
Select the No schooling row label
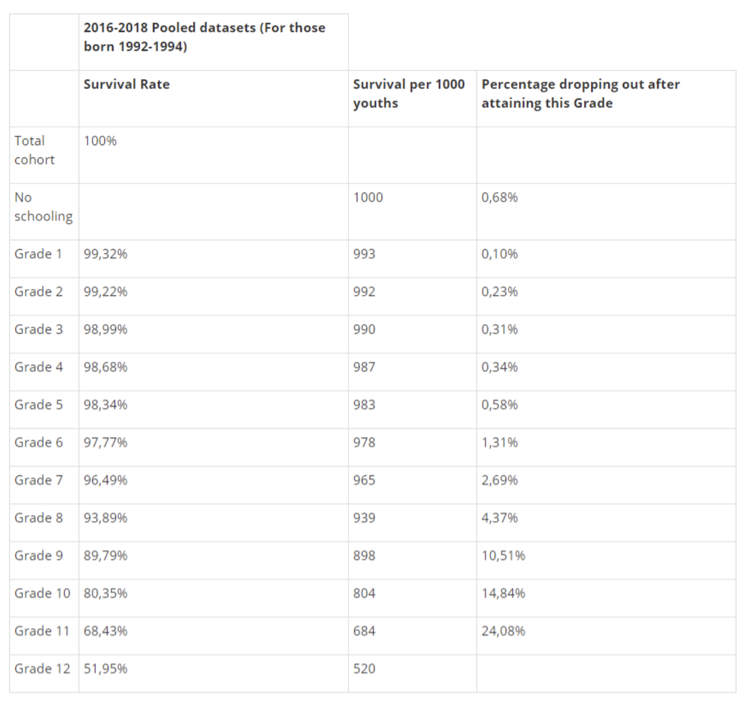(43, 207)
